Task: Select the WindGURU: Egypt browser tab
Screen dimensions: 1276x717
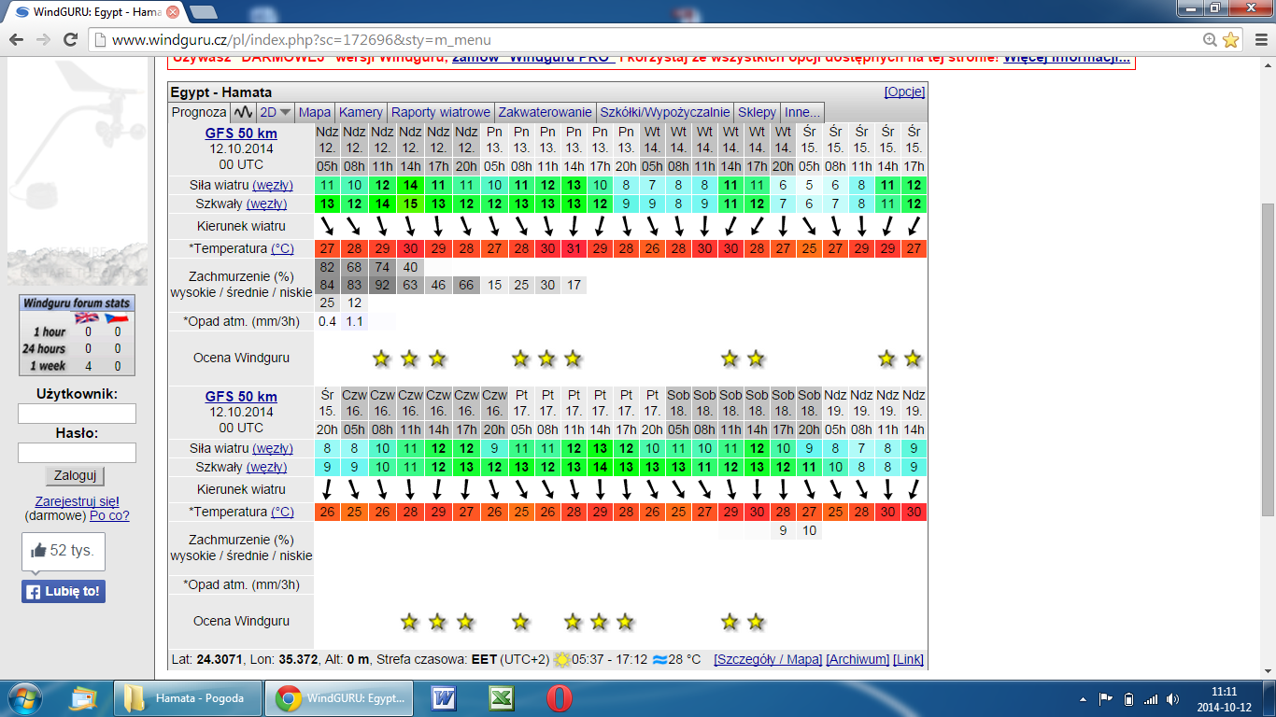Action: (x=93, y=13)
